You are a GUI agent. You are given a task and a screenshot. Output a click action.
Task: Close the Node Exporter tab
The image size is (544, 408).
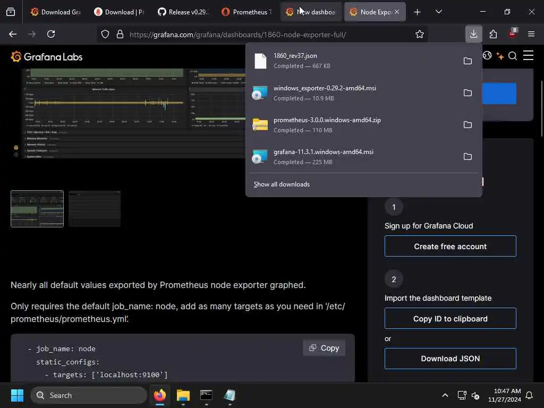[x=397, y=12]
